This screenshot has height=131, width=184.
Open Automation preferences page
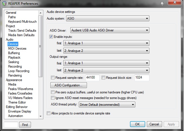[x=15, y=116]
